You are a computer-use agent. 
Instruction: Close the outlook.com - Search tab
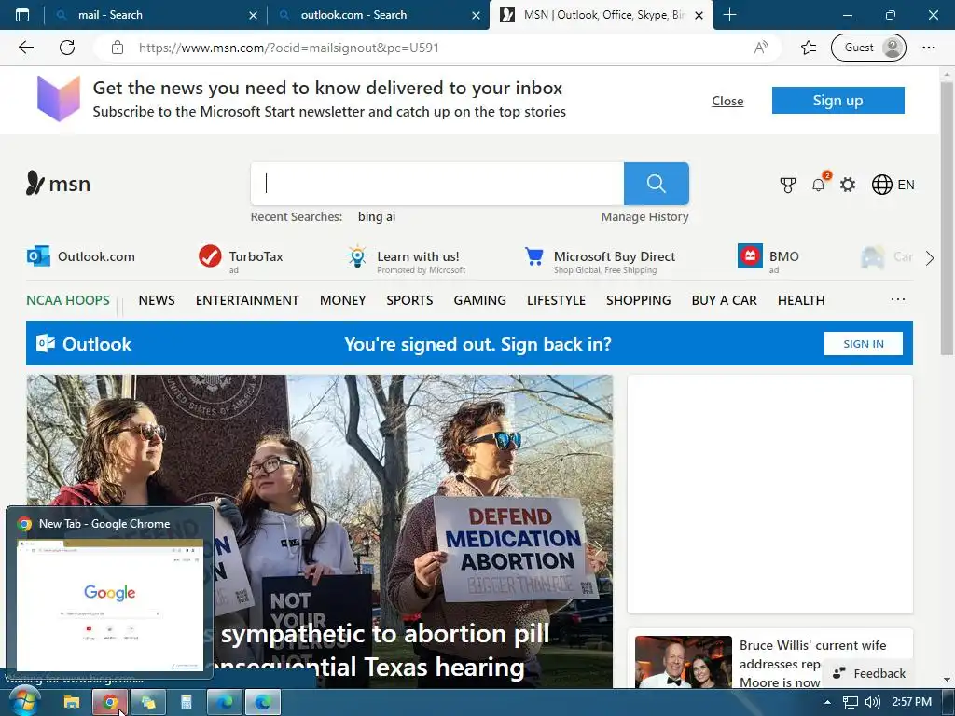tap(477, 15)
